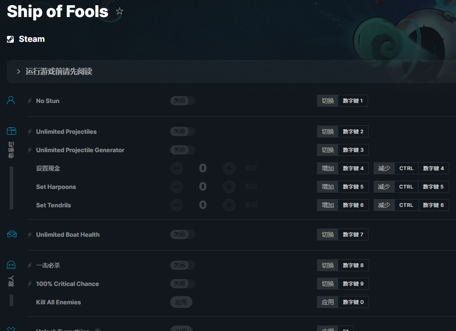Click the 数字键 1 keybind for No Stun

click(x=353, y=101)
